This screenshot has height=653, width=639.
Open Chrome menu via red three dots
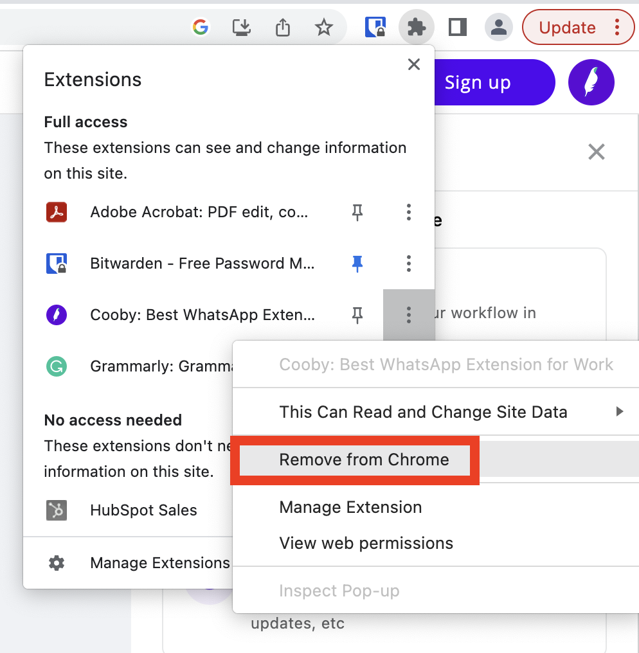tap(617, 28)
